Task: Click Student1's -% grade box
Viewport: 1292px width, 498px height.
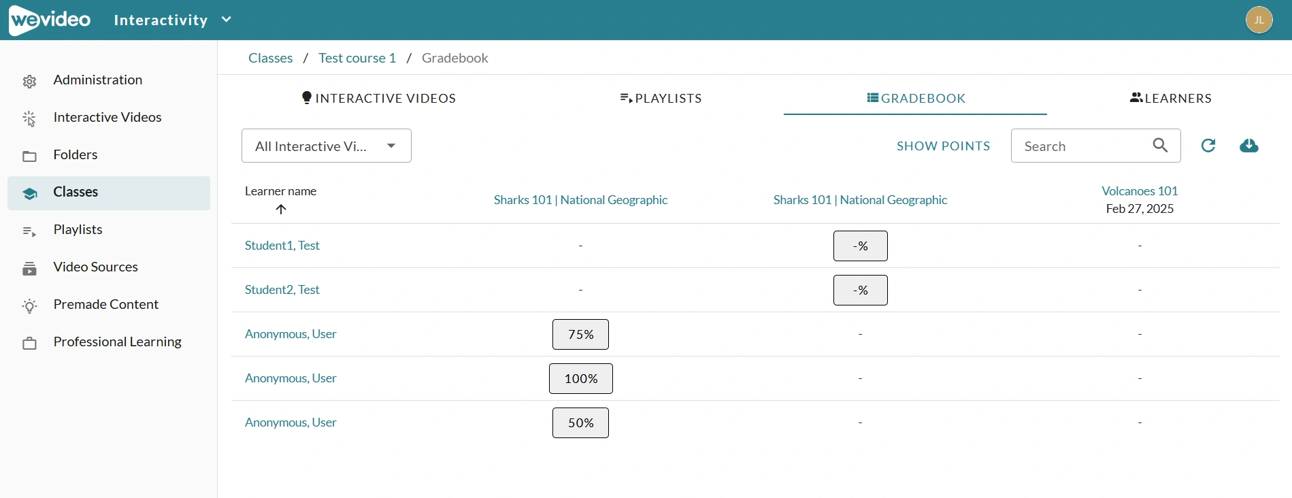Action: pos(861,246)
